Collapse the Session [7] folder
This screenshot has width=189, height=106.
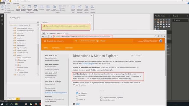(14, 55)
